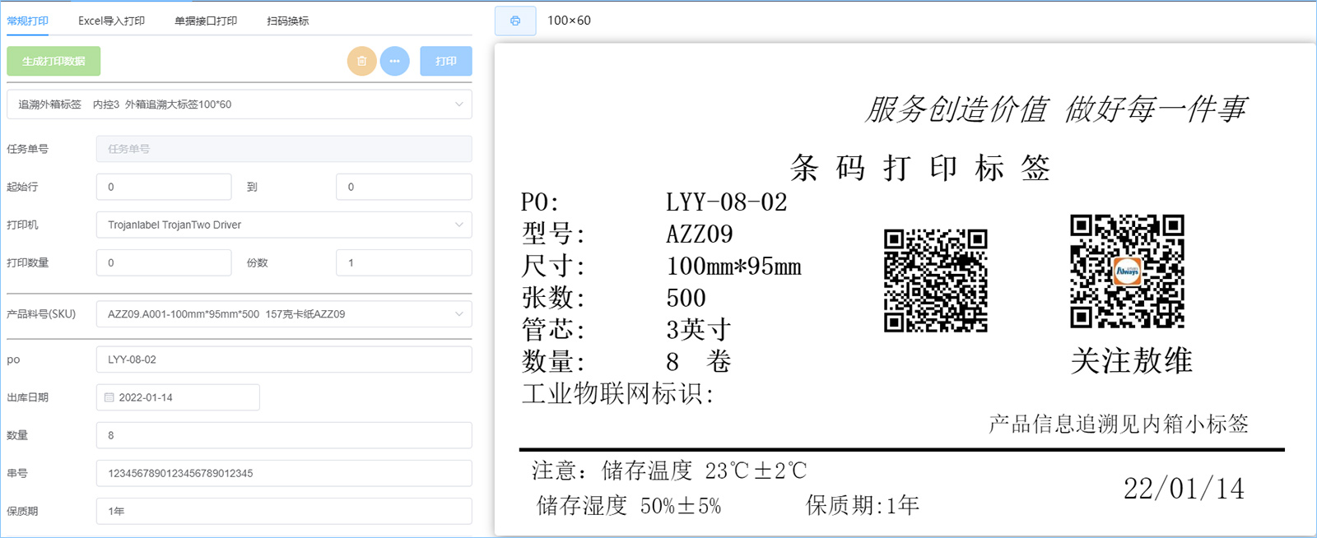Click the 管芯 value 3英寸 on label

point(699,330)
